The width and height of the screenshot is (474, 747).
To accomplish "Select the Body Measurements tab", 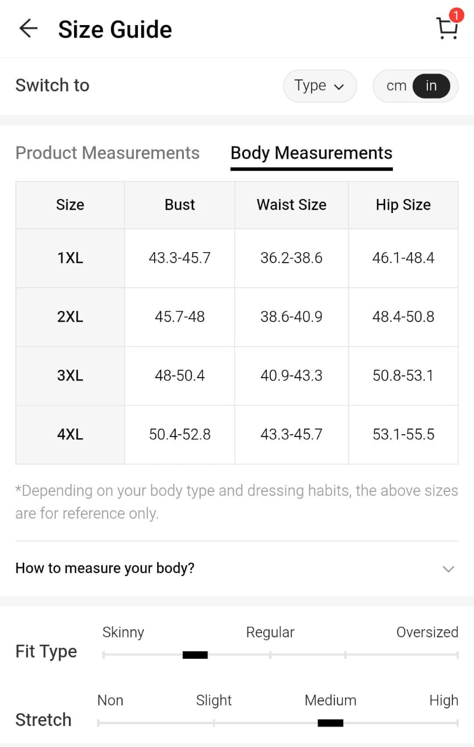I will pyautogui.click(x=311, y=153).
